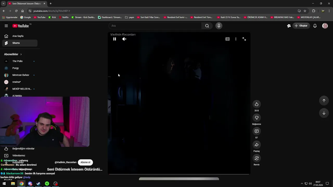Viewport: 333px width, 187px height.
Task: Bookmark this page with the star
Action: pyautogui.click(x=305, y=11)
